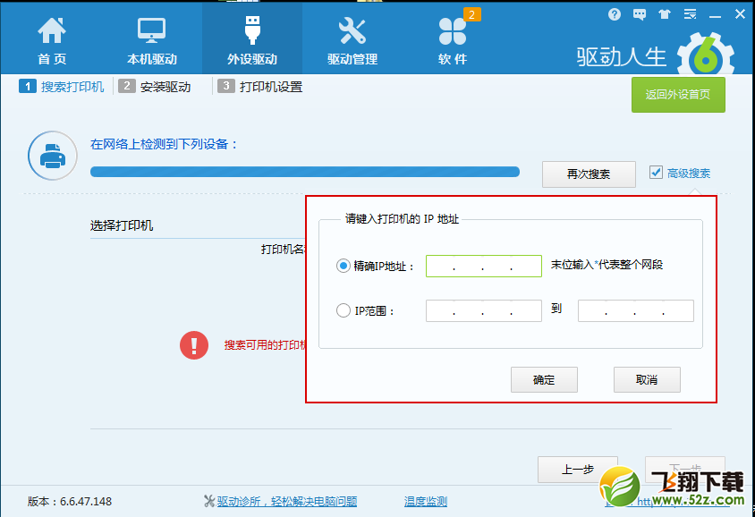Click the version 6.6.47.148 text
Screen dimensions: 755x517
point(70,502)
